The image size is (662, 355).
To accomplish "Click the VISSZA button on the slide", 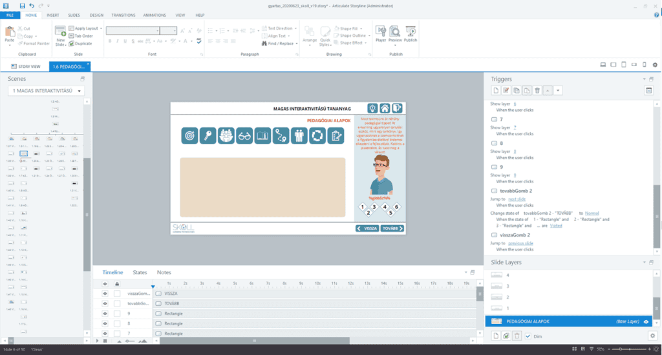I will 367,228.
